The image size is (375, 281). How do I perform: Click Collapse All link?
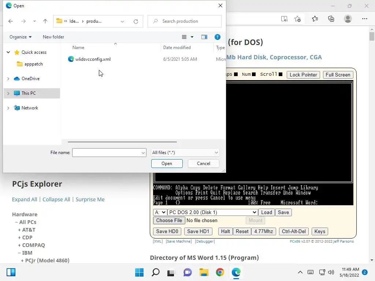56,199
